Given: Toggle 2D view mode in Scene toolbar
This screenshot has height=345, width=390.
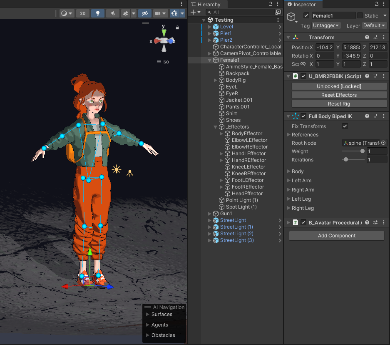Looking at the screenshot, I should point(82,13).
